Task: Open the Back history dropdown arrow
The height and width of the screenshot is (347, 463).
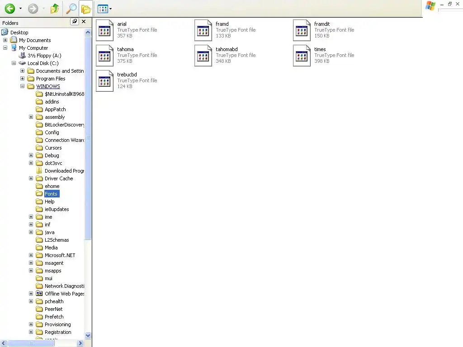Action: [x=20, y=9]
